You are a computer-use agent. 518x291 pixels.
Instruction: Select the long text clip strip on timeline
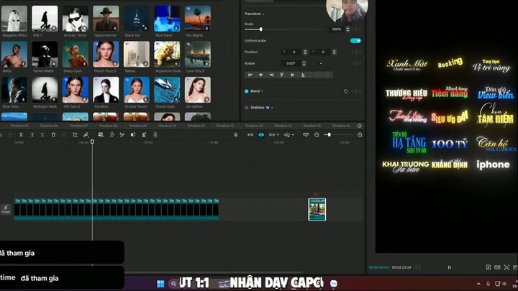(x=117, y=209)
